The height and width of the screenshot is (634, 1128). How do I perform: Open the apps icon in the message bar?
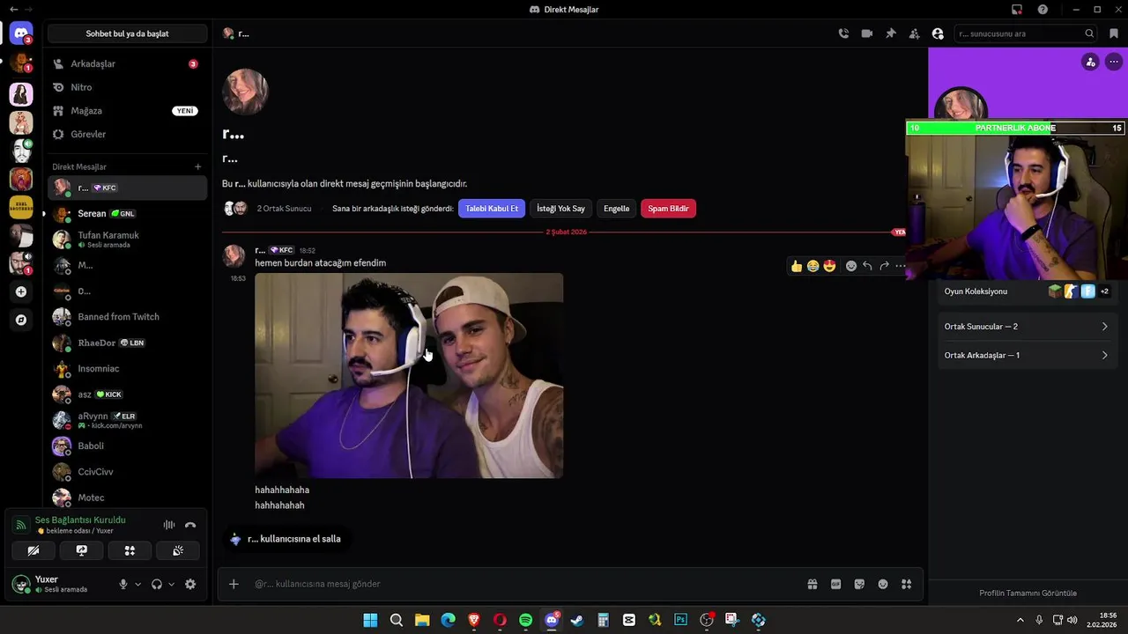(907, 584)
